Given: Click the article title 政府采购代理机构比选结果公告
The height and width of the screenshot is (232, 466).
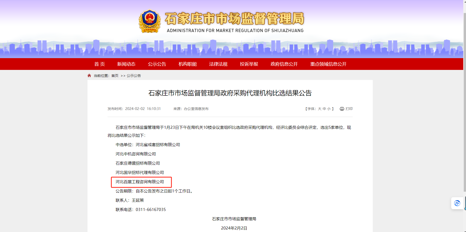Looking at the screenshot, I should coord(230,93).
